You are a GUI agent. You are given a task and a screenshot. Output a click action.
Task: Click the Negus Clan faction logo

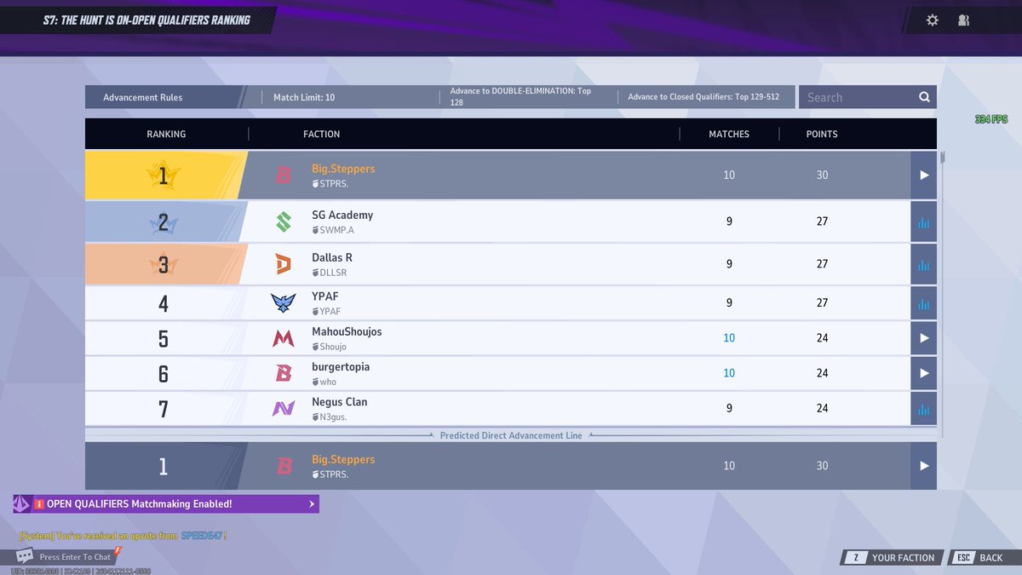click(284, 408)
